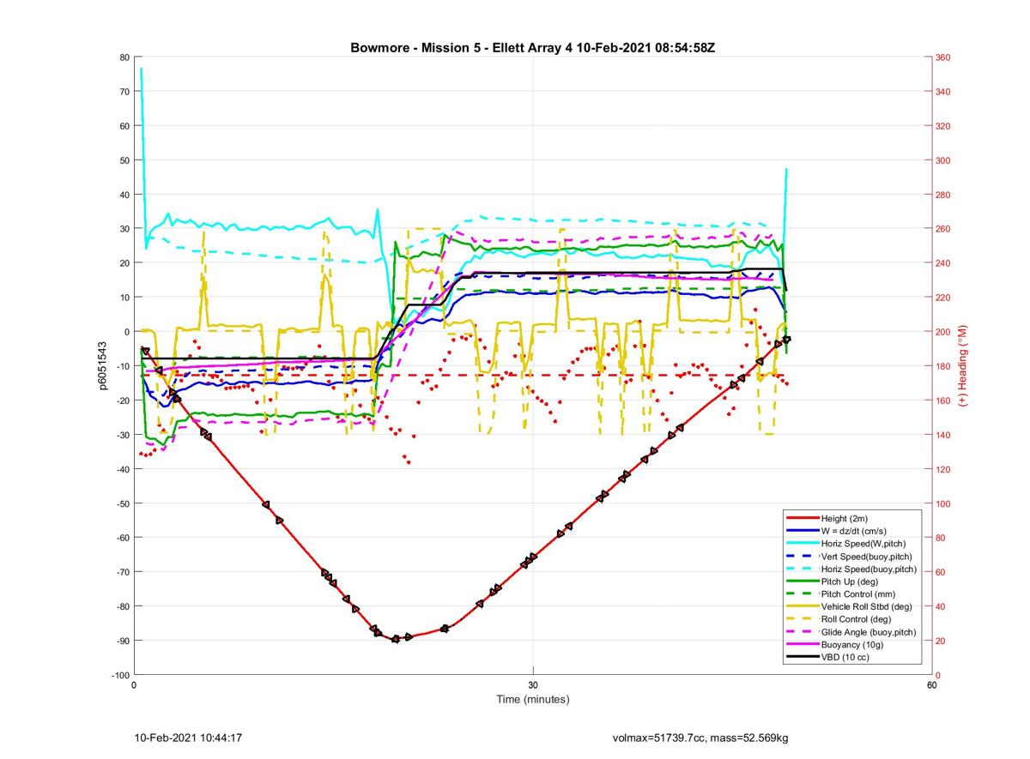
Task: Click the "50" tick on the p6051543 axis
Action: 124,160
